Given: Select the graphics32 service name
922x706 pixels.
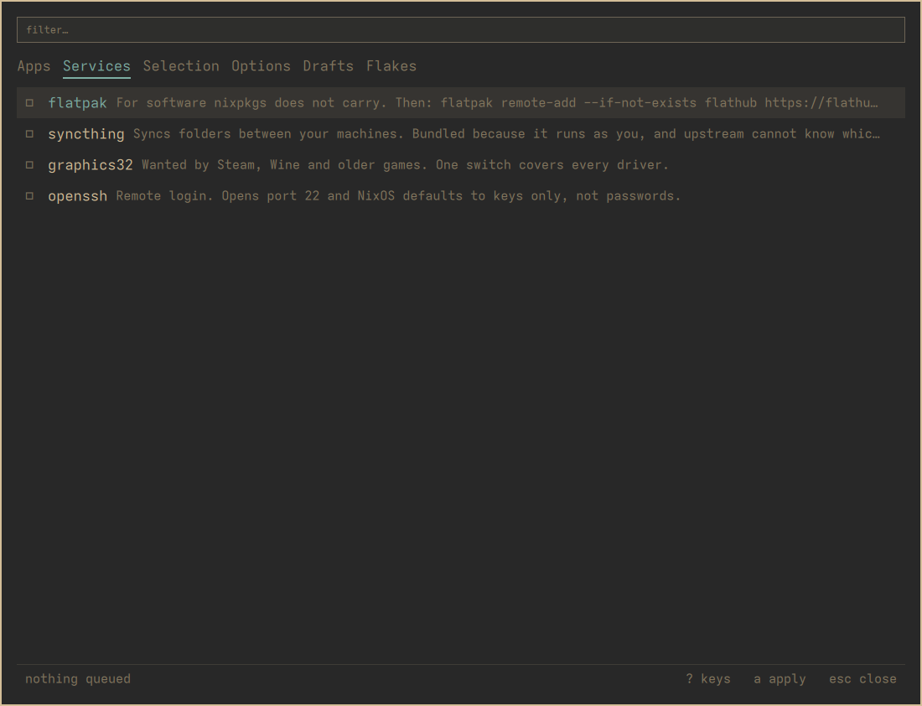Looking at the screenshot, I should pyautogui.click(x=91, y=165).
